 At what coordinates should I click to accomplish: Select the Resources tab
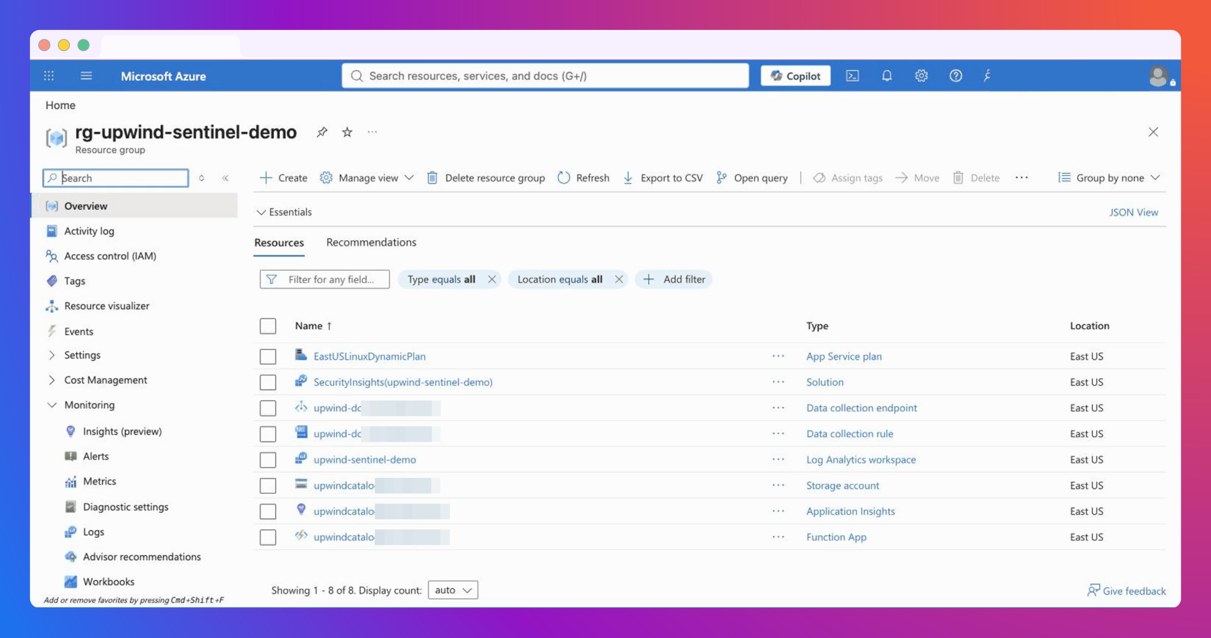279,243
